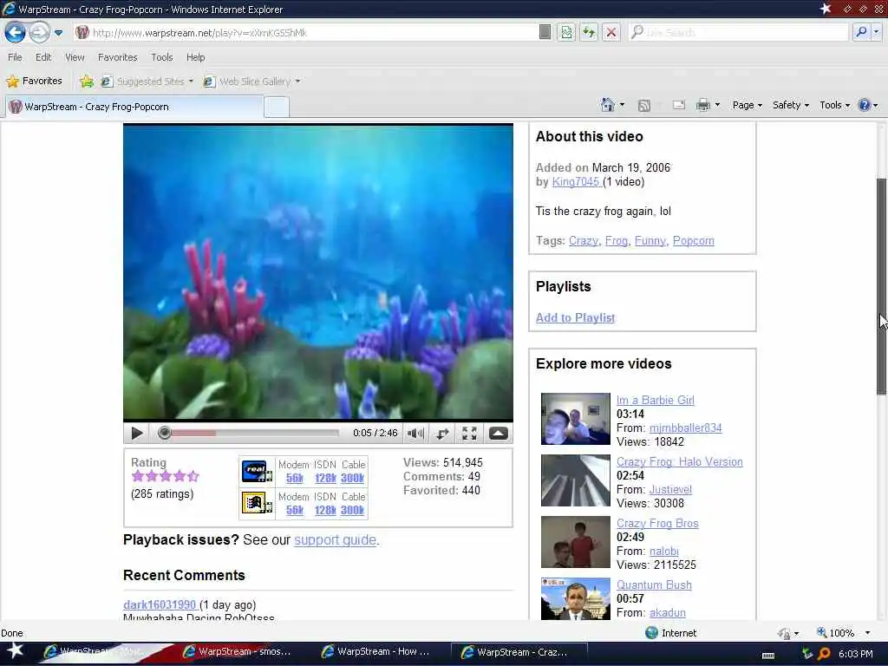Open uploader King7045 profile link
Screen dimensions: 888x666
576,182
